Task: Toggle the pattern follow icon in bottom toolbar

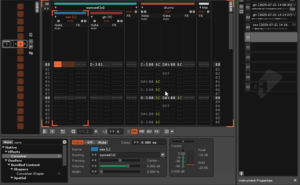Action: point(52,131)
